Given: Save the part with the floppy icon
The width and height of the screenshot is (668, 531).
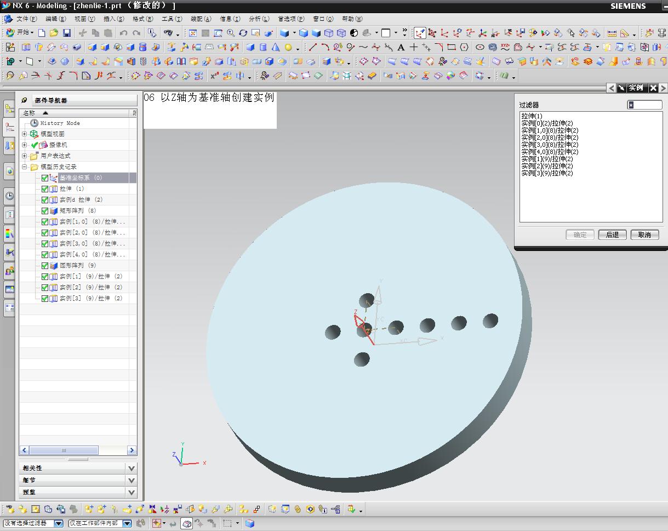Looking at the screenshot, I should click(x=66, y=33).
